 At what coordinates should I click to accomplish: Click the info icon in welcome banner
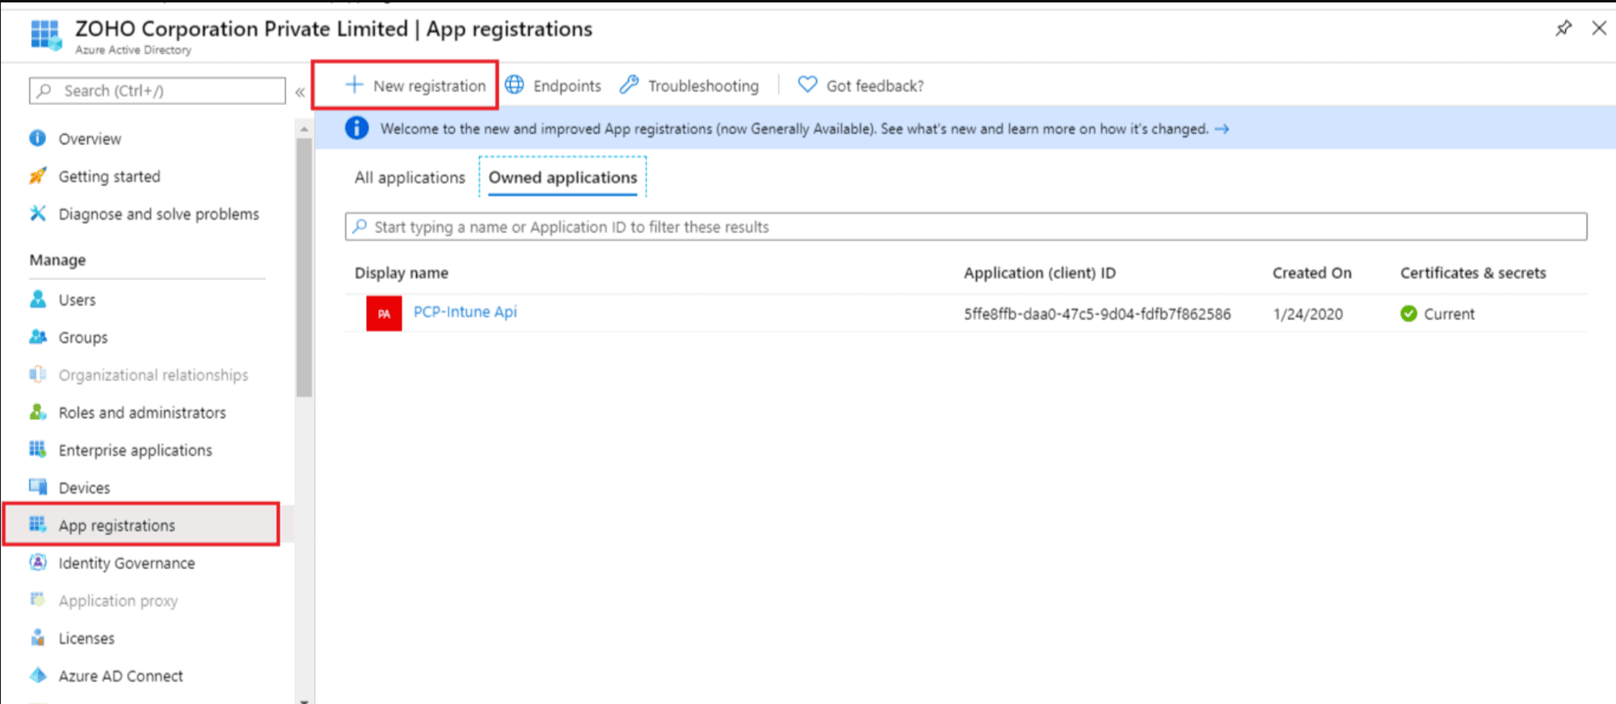356,128
